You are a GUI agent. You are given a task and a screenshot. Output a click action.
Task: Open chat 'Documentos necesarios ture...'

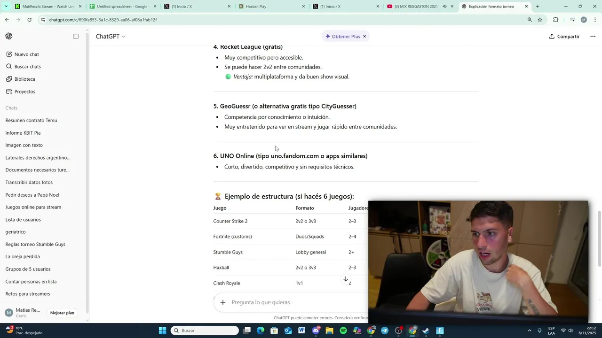point(37,170)
